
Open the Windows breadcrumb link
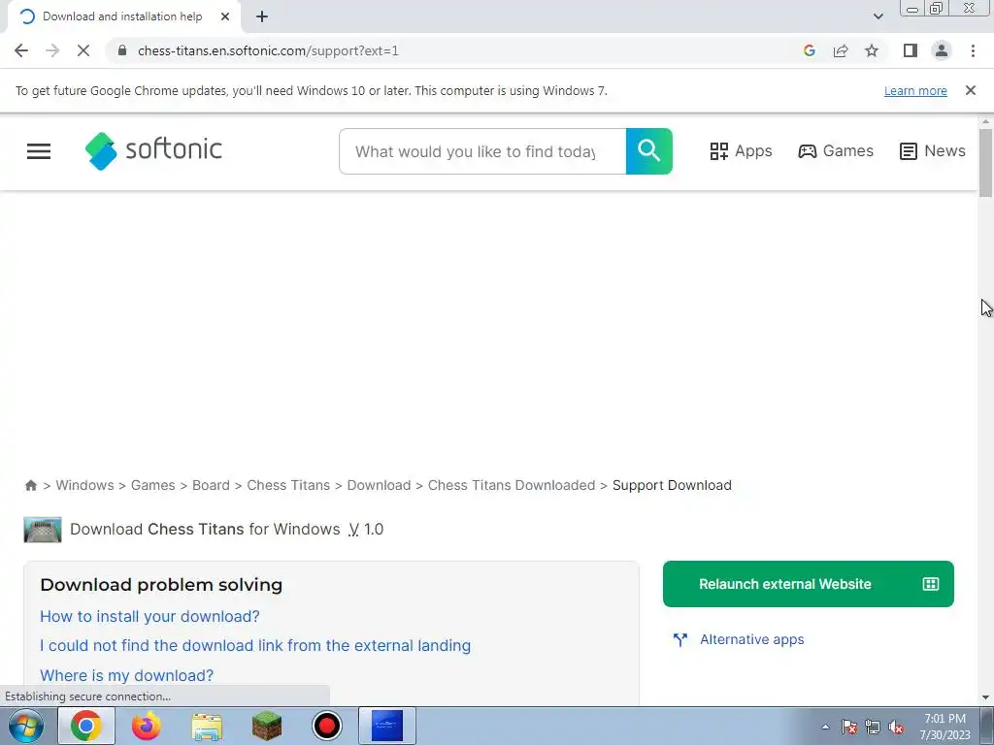[85, 485]
